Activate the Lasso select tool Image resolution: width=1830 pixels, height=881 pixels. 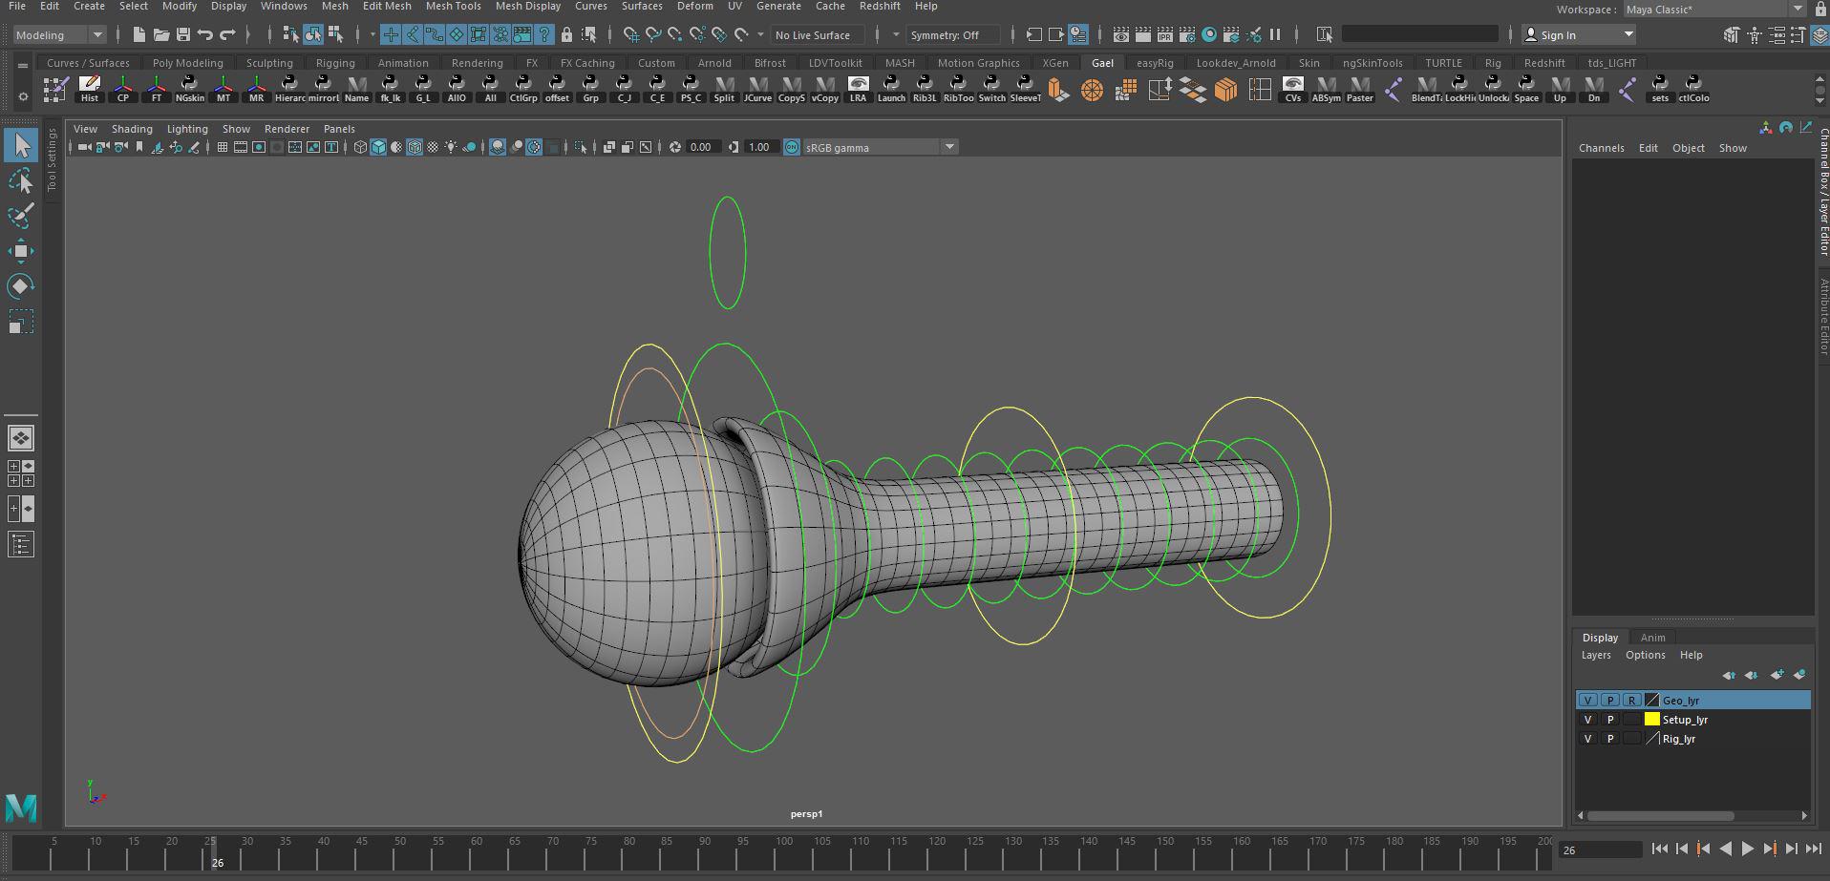20,181
